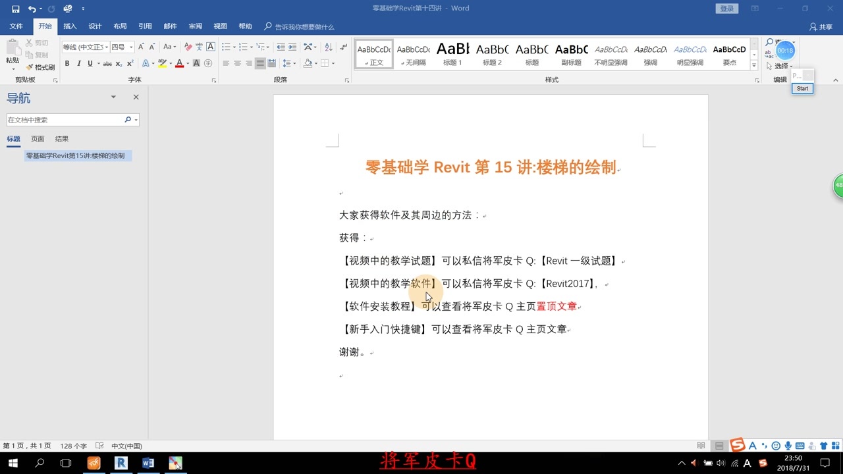This screenshot has width=843, height=474.
Task: Open the font name dropdown (等线)
Action: click(105, 47)
